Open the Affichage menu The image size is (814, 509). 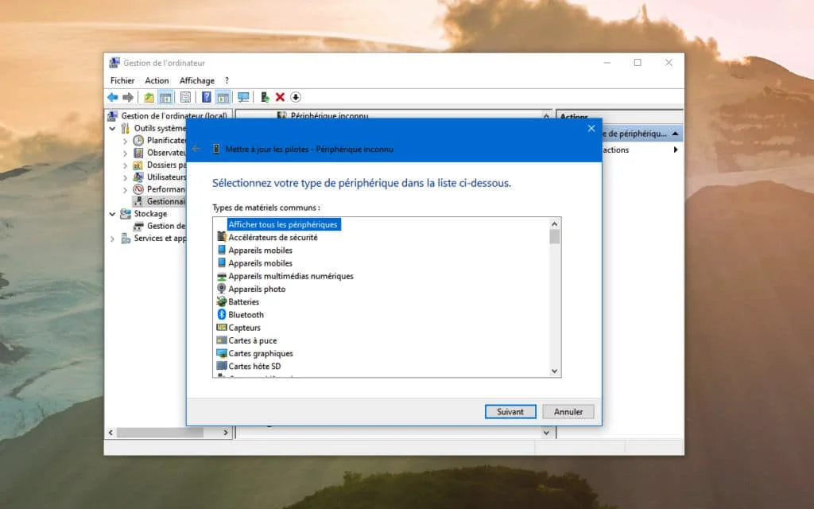[196, 80]
